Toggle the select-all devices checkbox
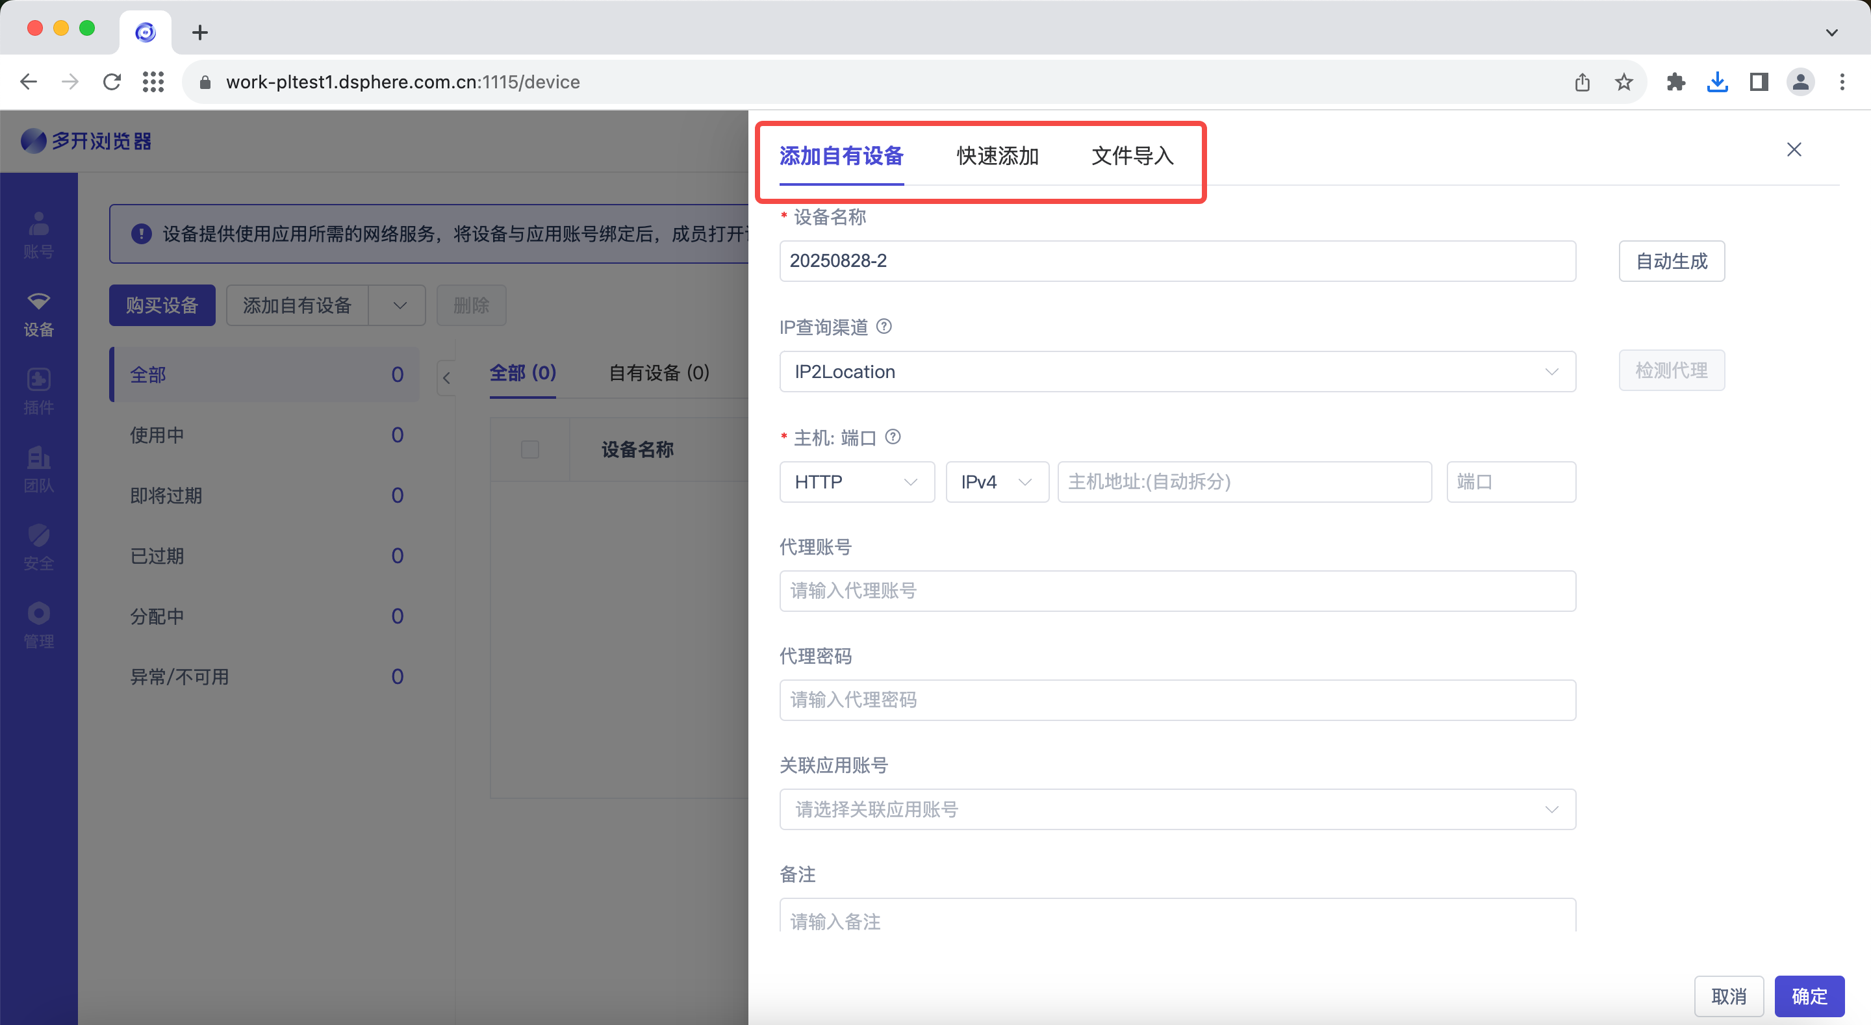The image size is (1871, 1025). pyautogui.click(x=530, y=449)
